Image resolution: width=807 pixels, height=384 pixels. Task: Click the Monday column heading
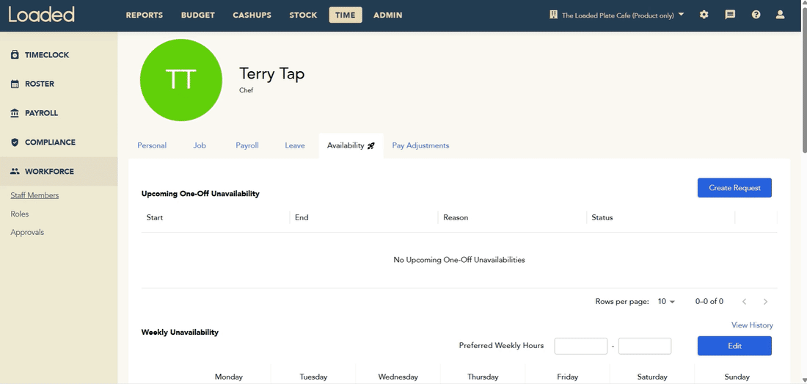[x=228, y=377]
